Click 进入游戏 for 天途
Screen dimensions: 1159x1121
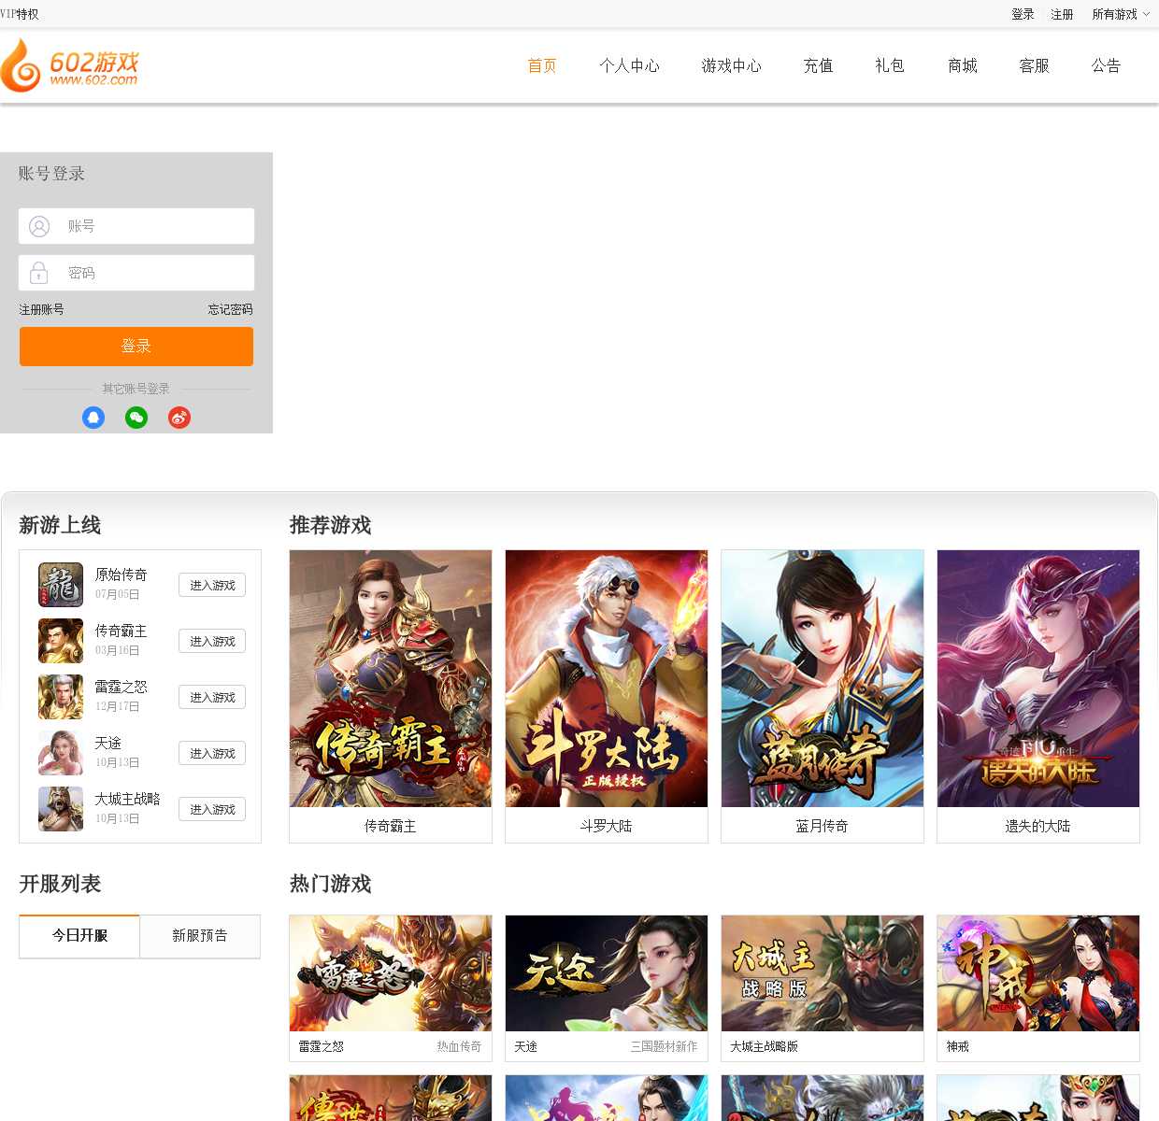tap(212, 753)
